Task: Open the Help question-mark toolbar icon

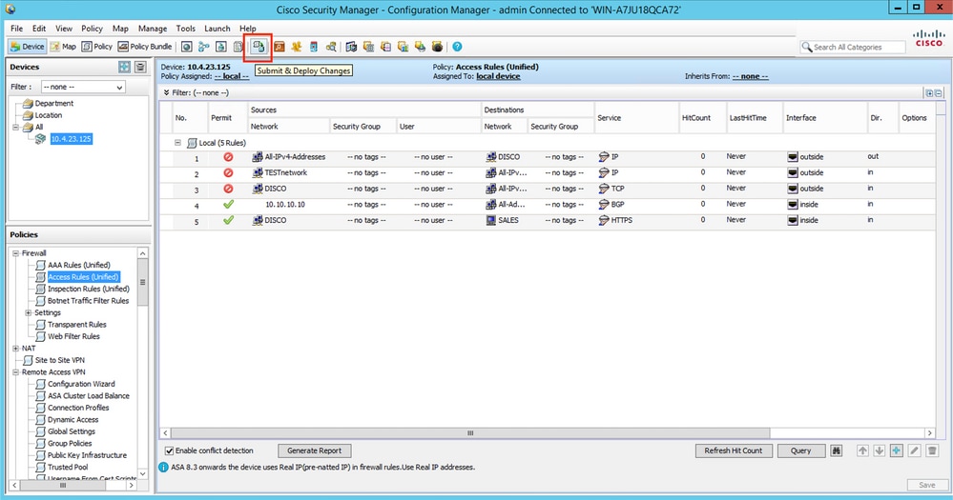Action: (457, 47)
